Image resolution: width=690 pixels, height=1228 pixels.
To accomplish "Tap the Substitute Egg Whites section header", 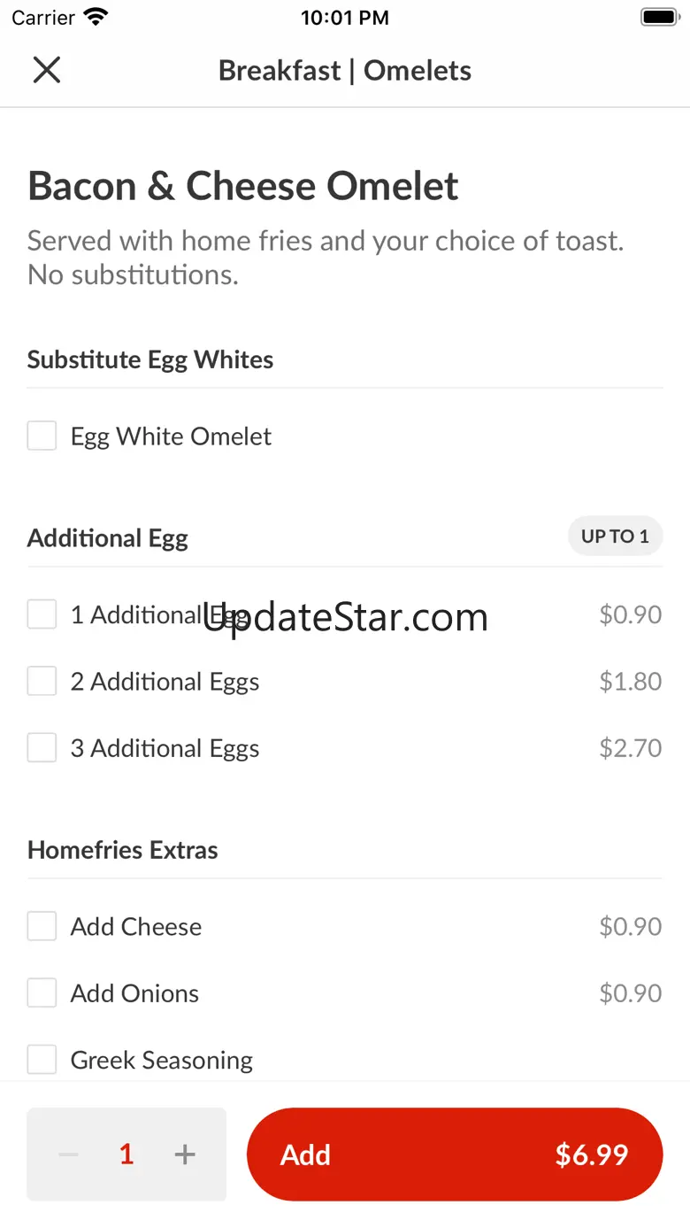I will 150,359.
